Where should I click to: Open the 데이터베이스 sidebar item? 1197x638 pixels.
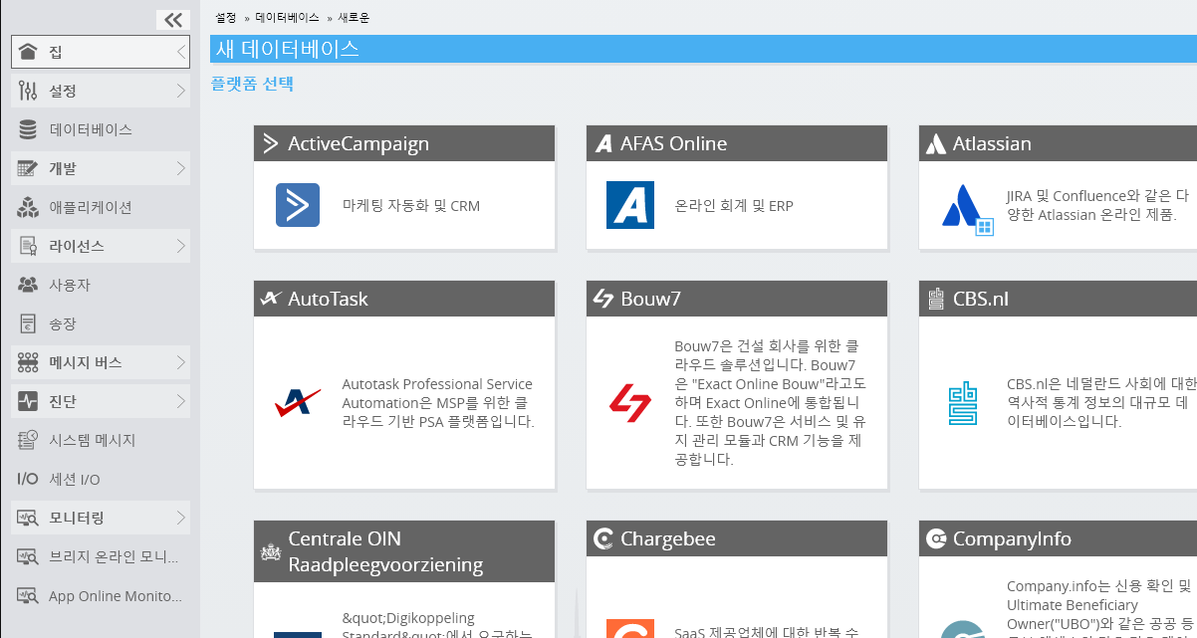101,129
